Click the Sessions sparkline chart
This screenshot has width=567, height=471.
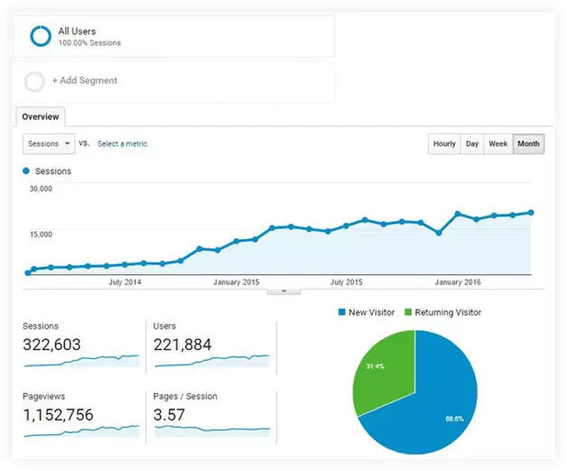pos(81,361)
